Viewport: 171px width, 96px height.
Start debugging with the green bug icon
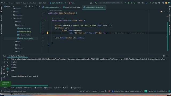[x=129, y=3]
